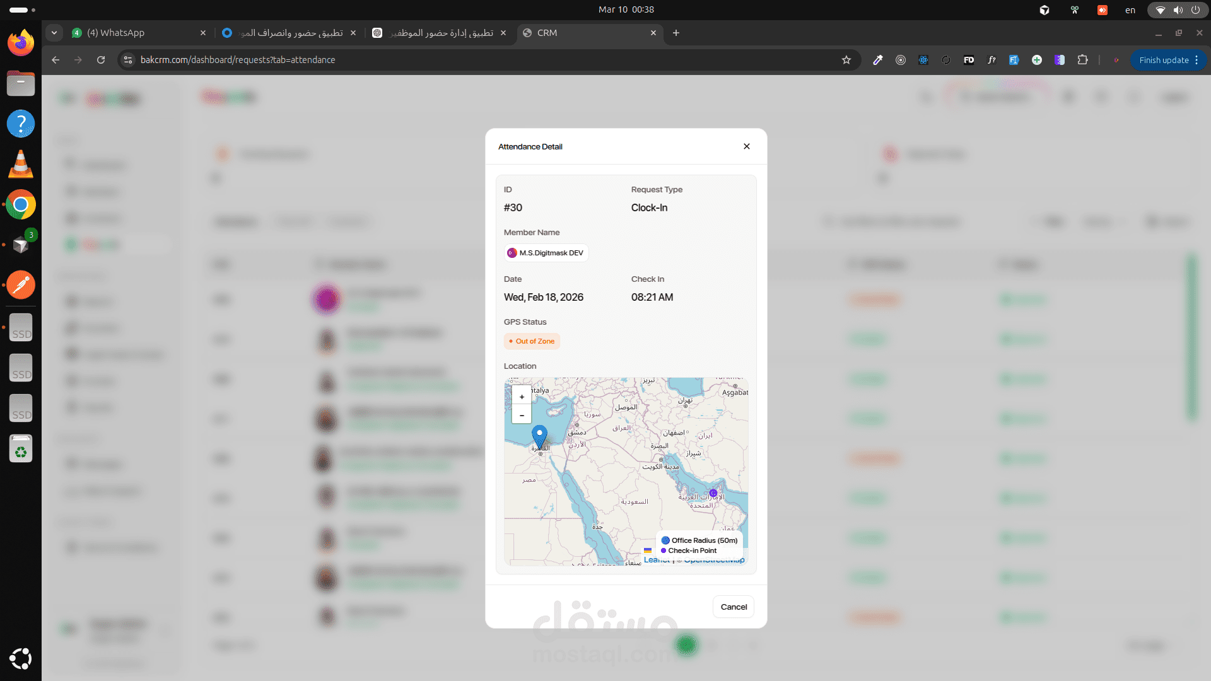Open the system tray power menu

point(1195,9)
